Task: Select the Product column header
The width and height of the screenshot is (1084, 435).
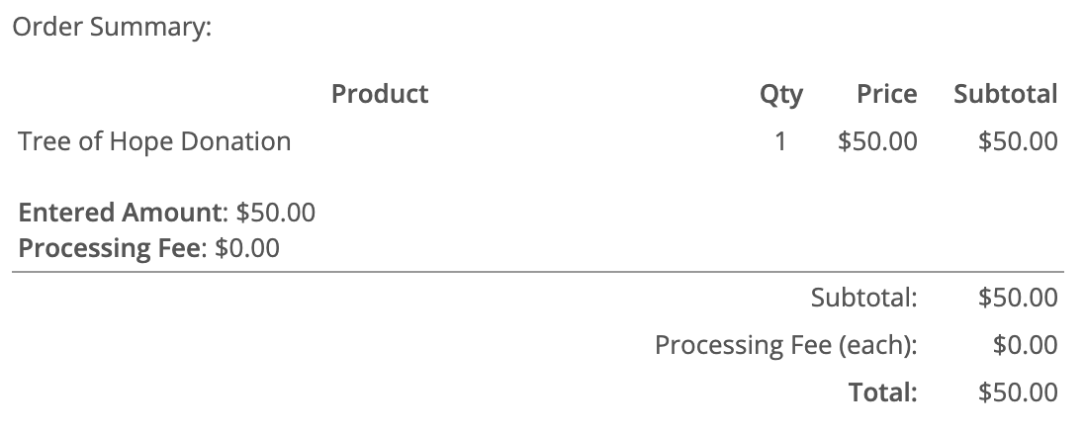Action: click(x=380, y=94)
